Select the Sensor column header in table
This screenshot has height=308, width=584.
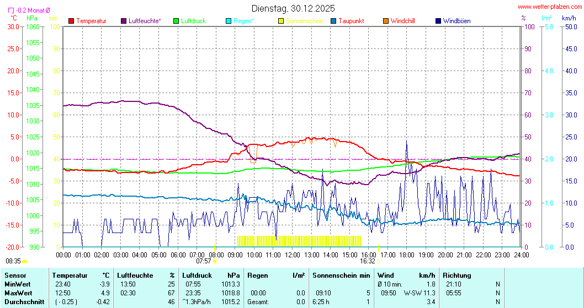[x=15, y=275]
